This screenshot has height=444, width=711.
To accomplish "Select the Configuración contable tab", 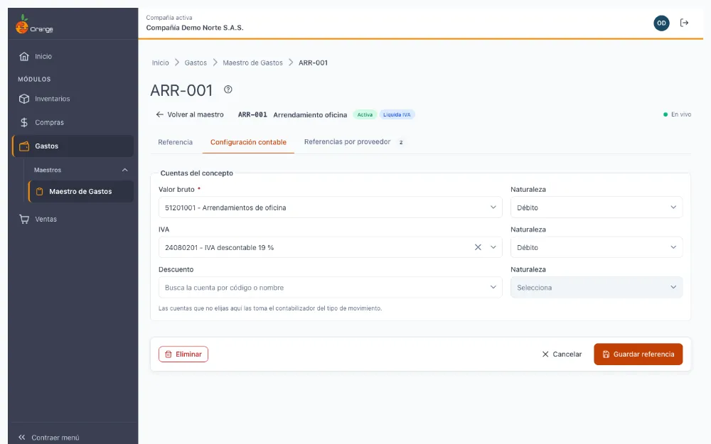I will point(248,142).
